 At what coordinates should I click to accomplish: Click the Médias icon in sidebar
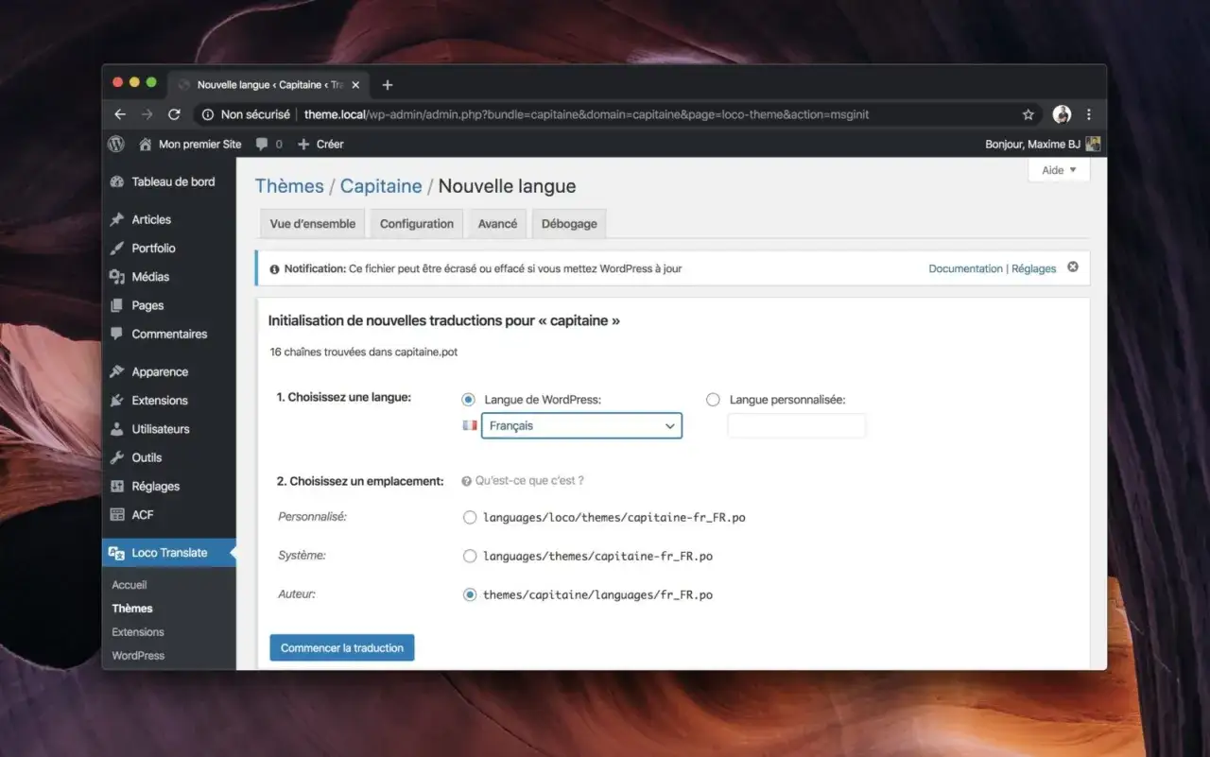point(117,277)
